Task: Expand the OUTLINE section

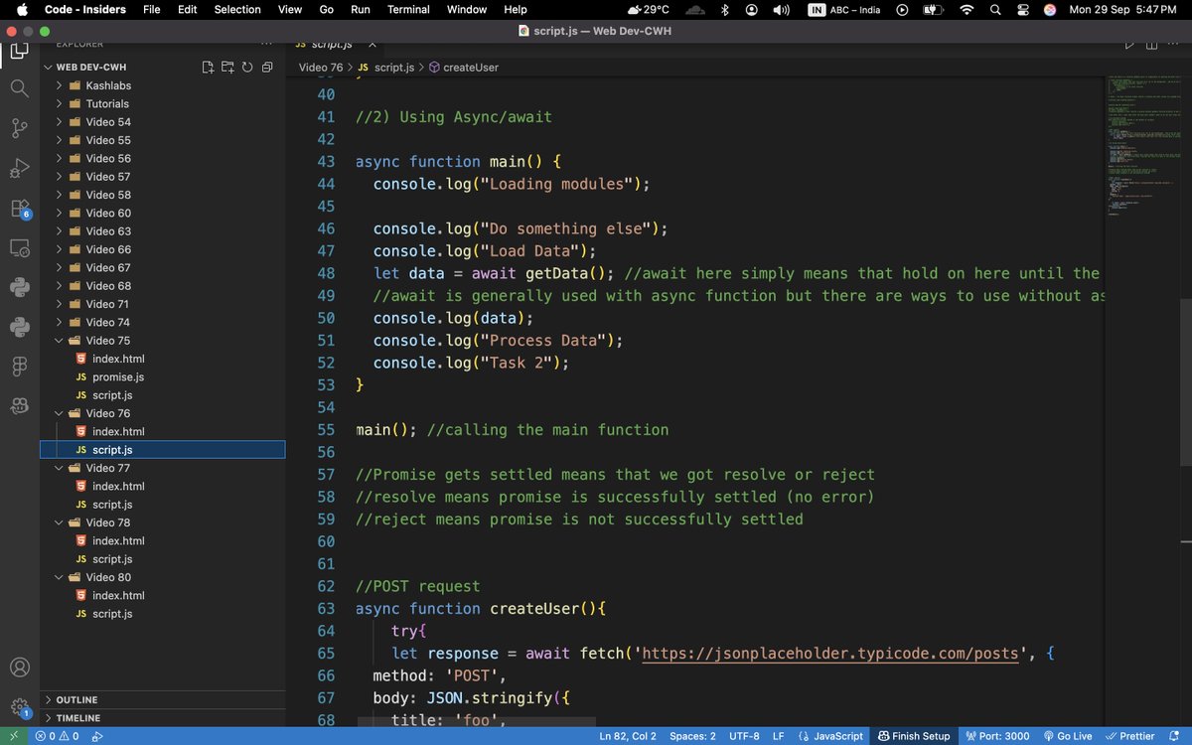Action: coord(162,699)
